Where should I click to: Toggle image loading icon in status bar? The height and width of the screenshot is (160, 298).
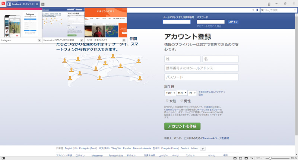(x=246, y=158)
